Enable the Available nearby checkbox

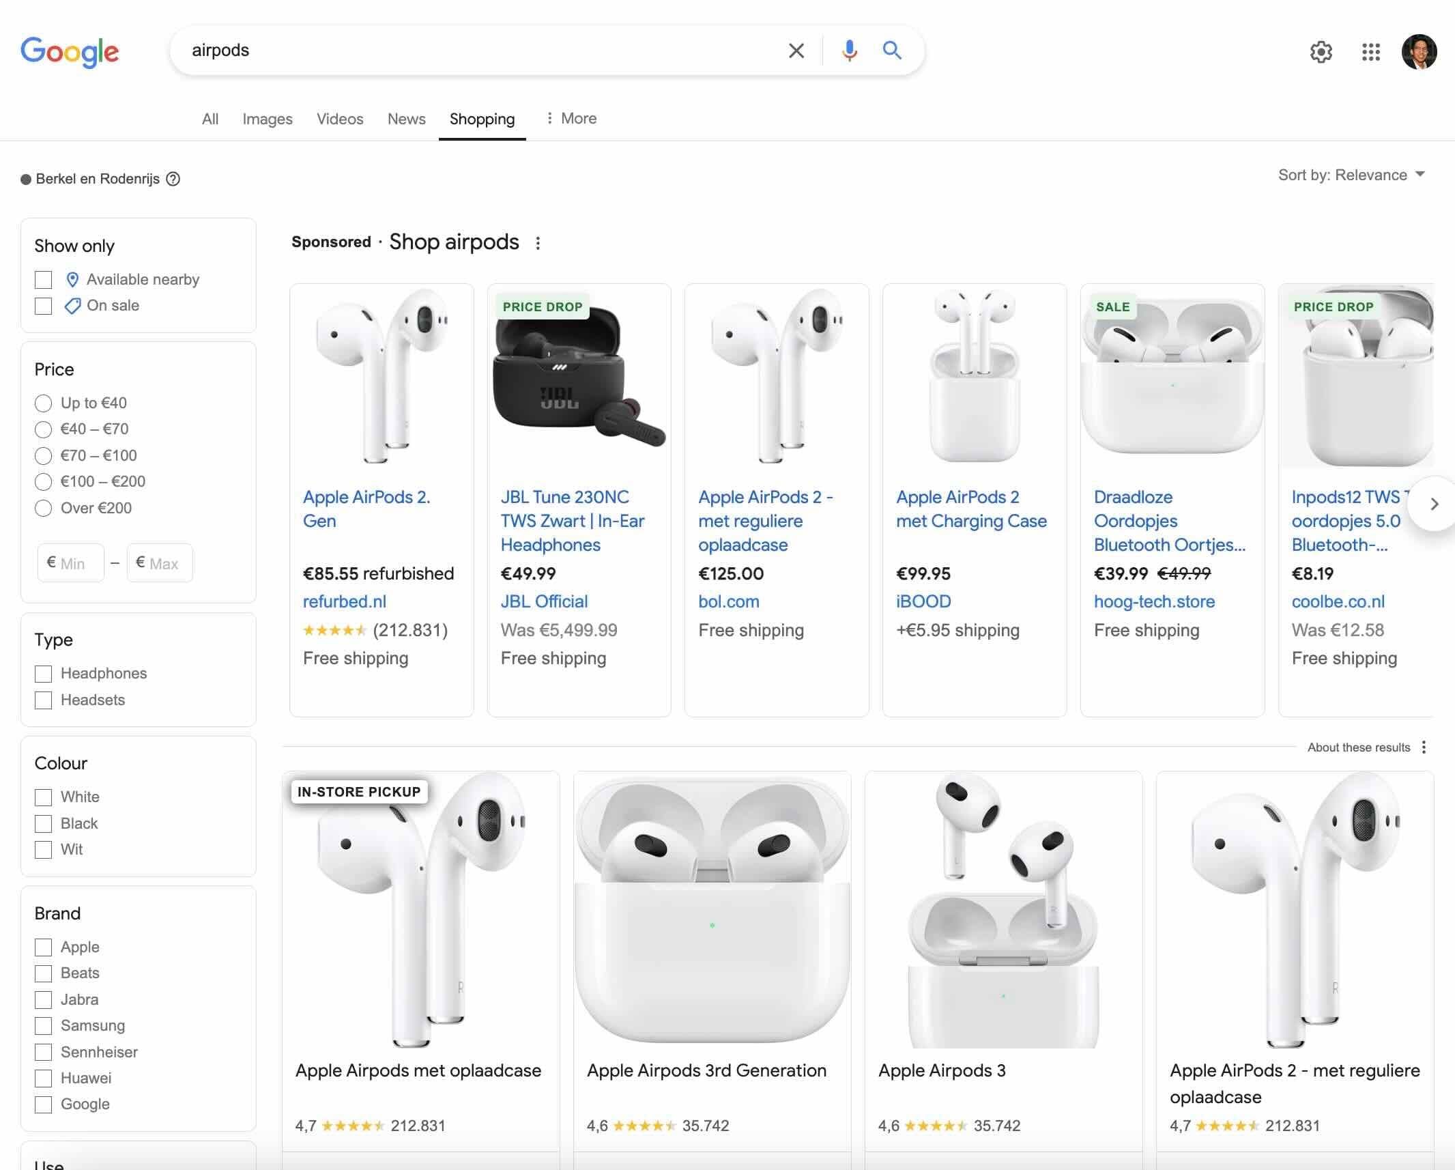click(x=44, y=280)
